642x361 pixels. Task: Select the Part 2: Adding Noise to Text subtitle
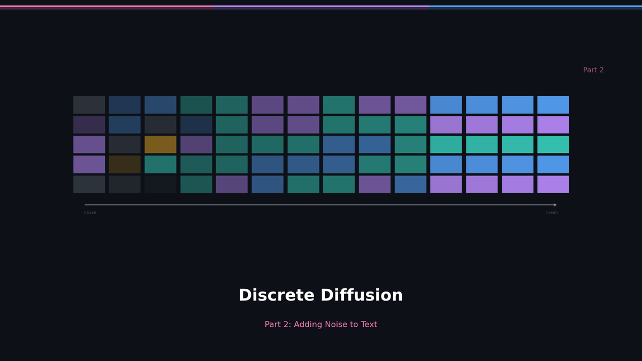pyautogui.click(x=320, y=324)
